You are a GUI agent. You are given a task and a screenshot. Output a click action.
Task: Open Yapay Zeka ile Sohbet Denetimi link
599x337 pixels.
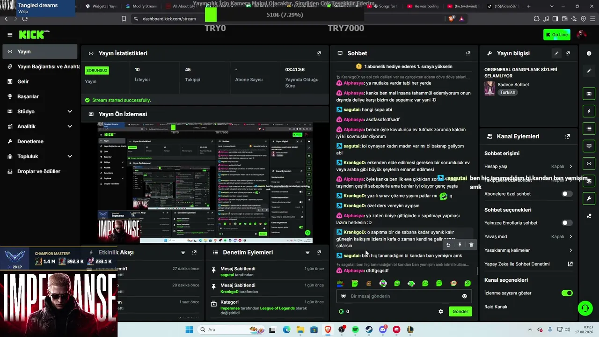(528, 264)
